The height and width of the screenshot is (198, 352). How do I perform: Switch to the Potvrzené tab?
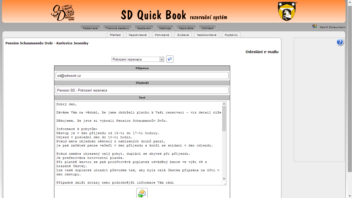pos(162,35)
